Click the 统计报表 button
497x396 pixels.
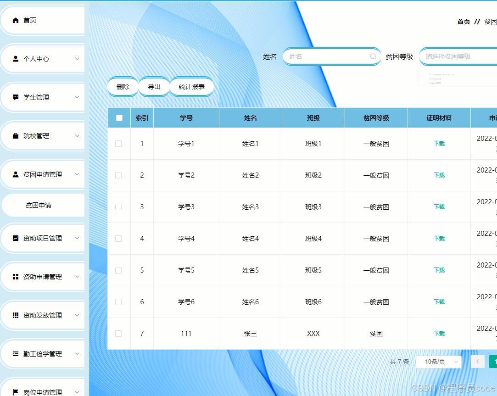click(x=192, y=87)
